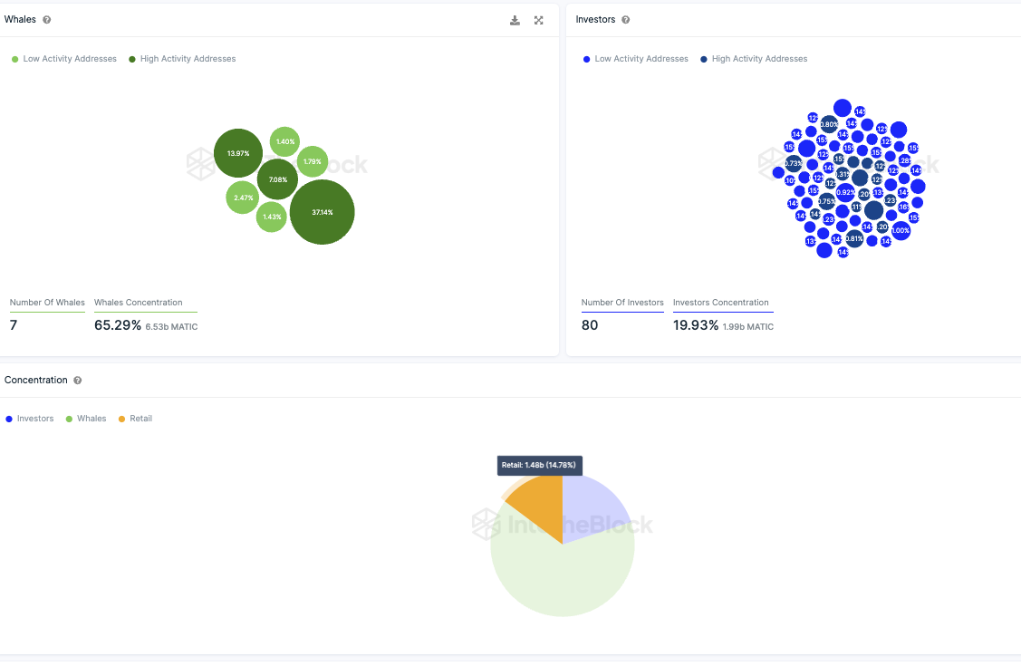Open help tooltip next to Concentration title
Viewport: 1021px width, 666px height.
[x=78, y=381]
